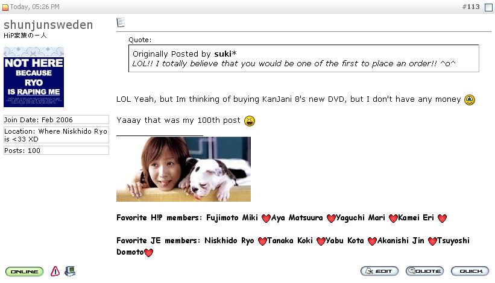495x283 pixels.
Task: Click the computer IP address icon
Action: (70, 271)
